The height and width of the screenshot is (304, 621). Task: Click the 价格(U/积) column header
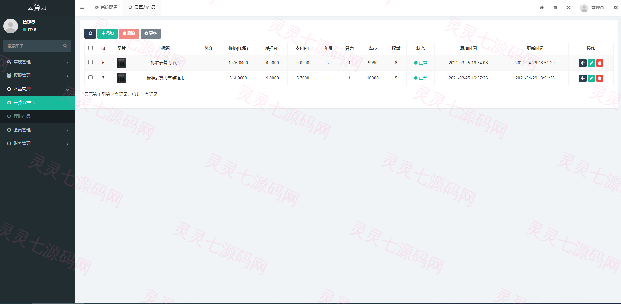coord(238,48)
